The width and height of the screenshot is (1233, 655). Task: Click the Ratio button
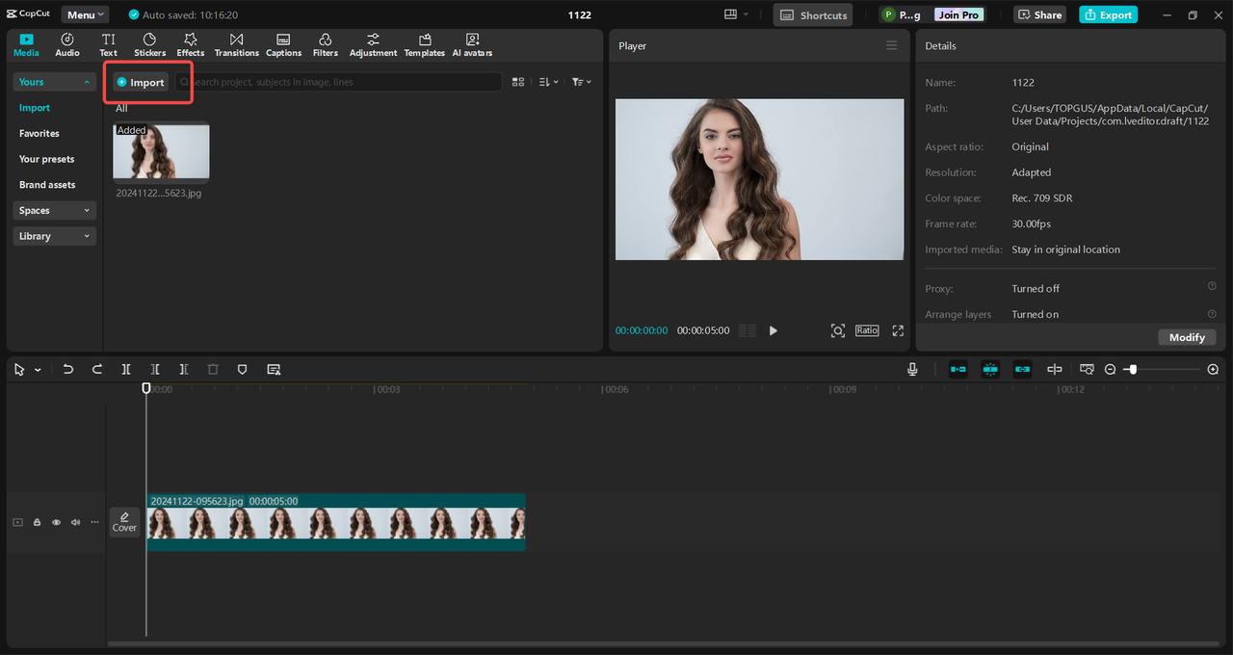coord(867,330)
